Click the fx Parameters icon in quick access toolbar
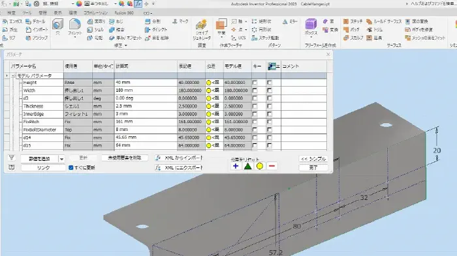Image resolution: width=457 pixels, height=256 pixels. [x=138, y=4]
